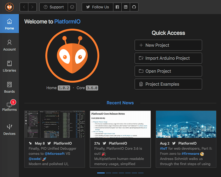Viewport: 221px width, 177px height.
Task: Open the Core Release Notes thumbnail
Action: (120, 124)
